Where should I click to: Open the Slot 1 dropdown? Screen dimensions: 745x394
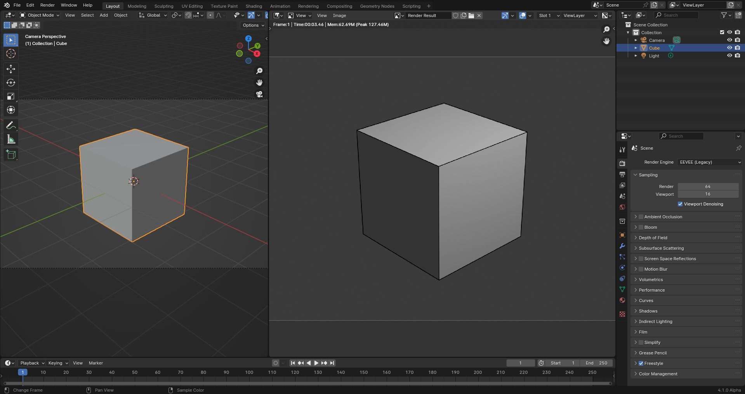(549, 16)
